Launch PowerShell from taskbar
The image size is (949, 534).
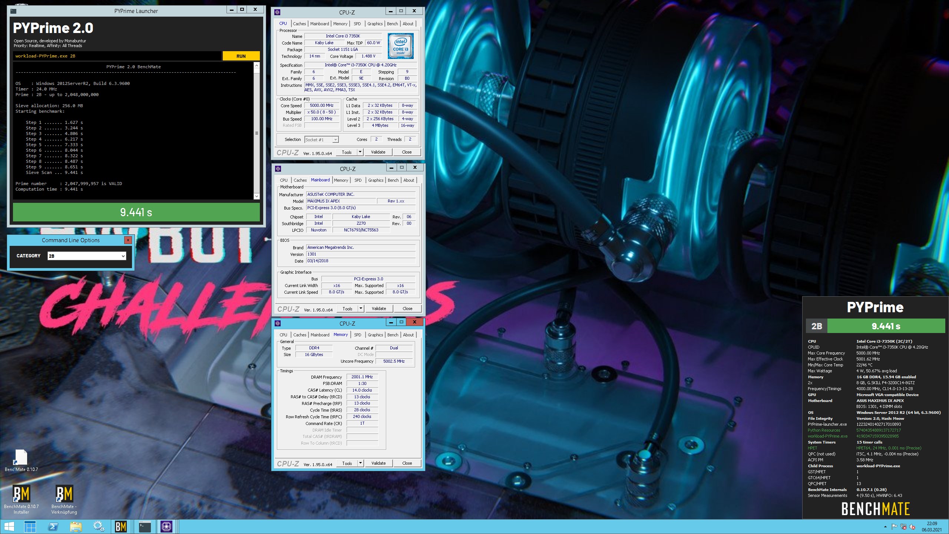pyautogui.click(x=53, y=527)
